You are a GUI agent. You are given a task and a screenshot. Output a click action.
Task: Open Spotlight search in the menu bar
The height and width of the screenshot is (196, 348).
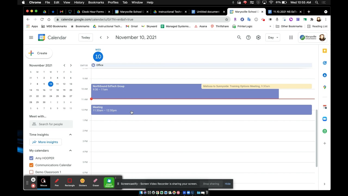coord(317,2)
